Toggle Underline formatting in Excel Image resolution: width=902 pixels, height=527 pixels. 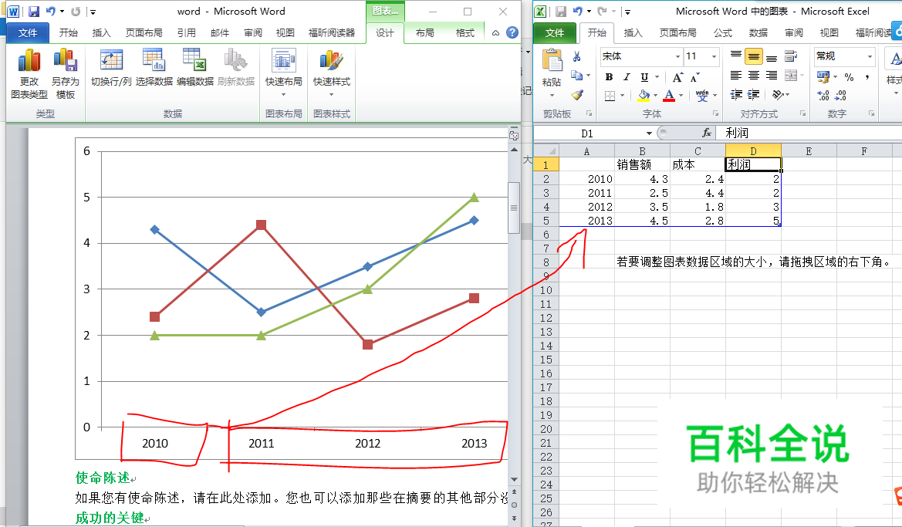(x=644, y=77)
